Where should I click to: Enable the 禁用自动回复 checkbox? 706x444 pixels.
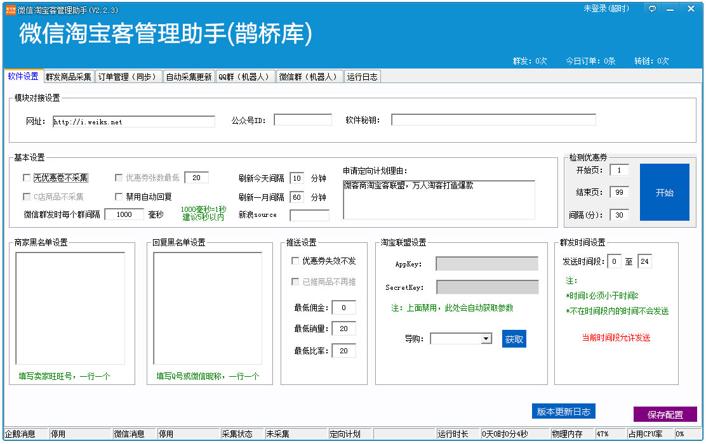119,197
